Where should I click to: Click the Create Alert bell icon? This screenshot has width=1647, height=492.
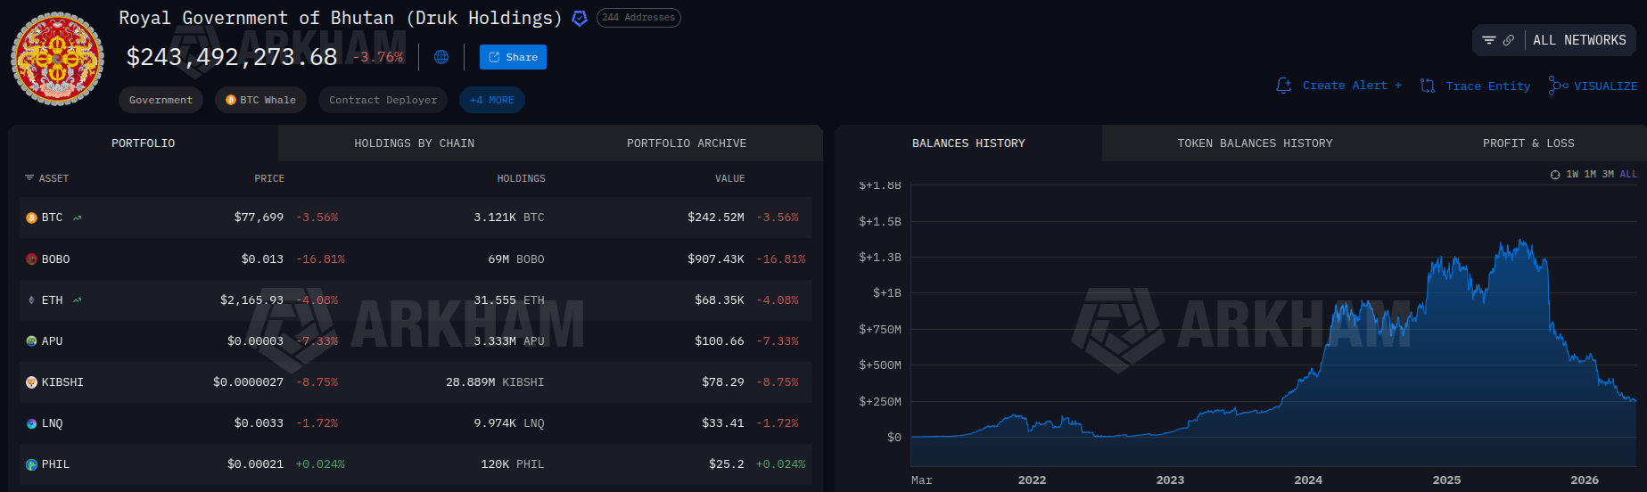(x=1284, y=86)
